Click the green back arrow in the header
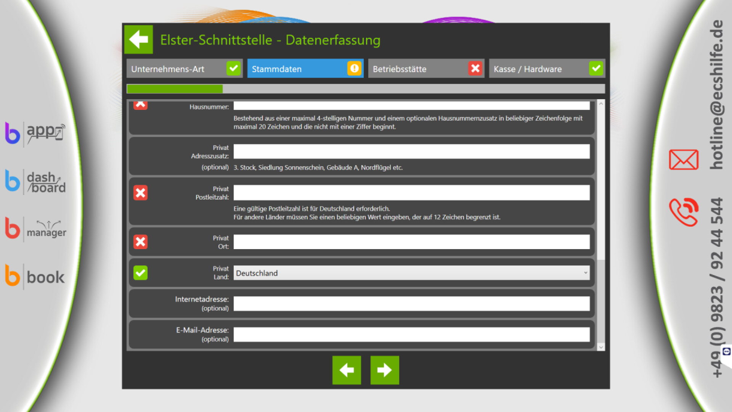Viewport: 732px width, 412px height. coord(138,39)
